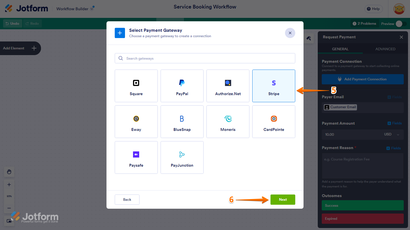This screenshot has height=230, width=410.
Task: Focus the Payment Reason text area
Action: click(x=363, y=166)
